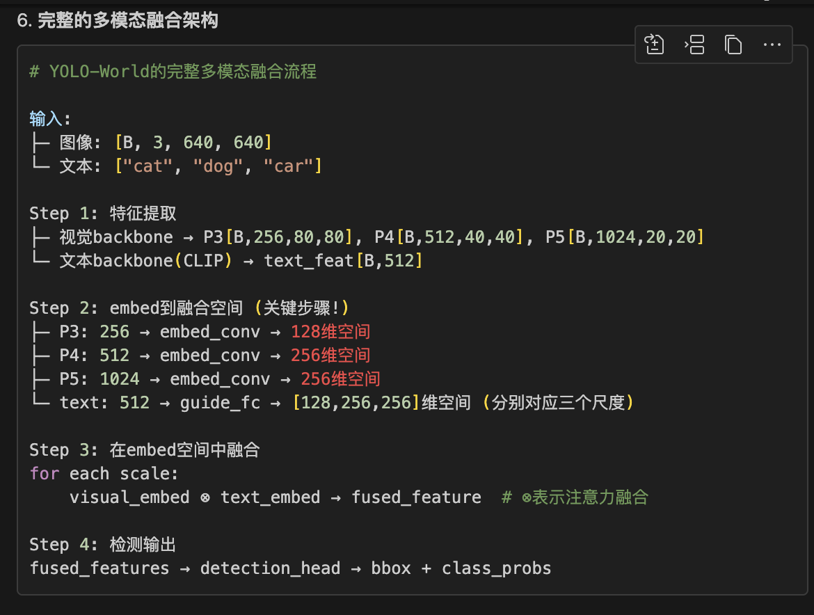Click the Step 2: embed到融合空间 line
Image resolution: width=814 pixels, height=615 pixels.
coord(189,307)
